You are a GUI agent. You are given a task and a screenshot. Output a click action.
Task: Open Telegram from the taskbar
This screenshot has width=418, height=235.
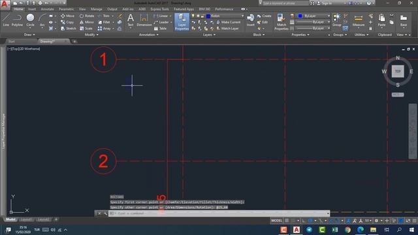point(309,230)
